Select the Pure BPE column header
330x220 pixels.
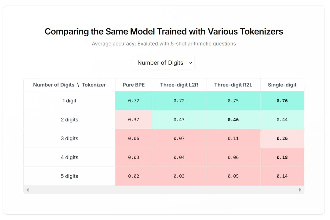coord(134,85)
